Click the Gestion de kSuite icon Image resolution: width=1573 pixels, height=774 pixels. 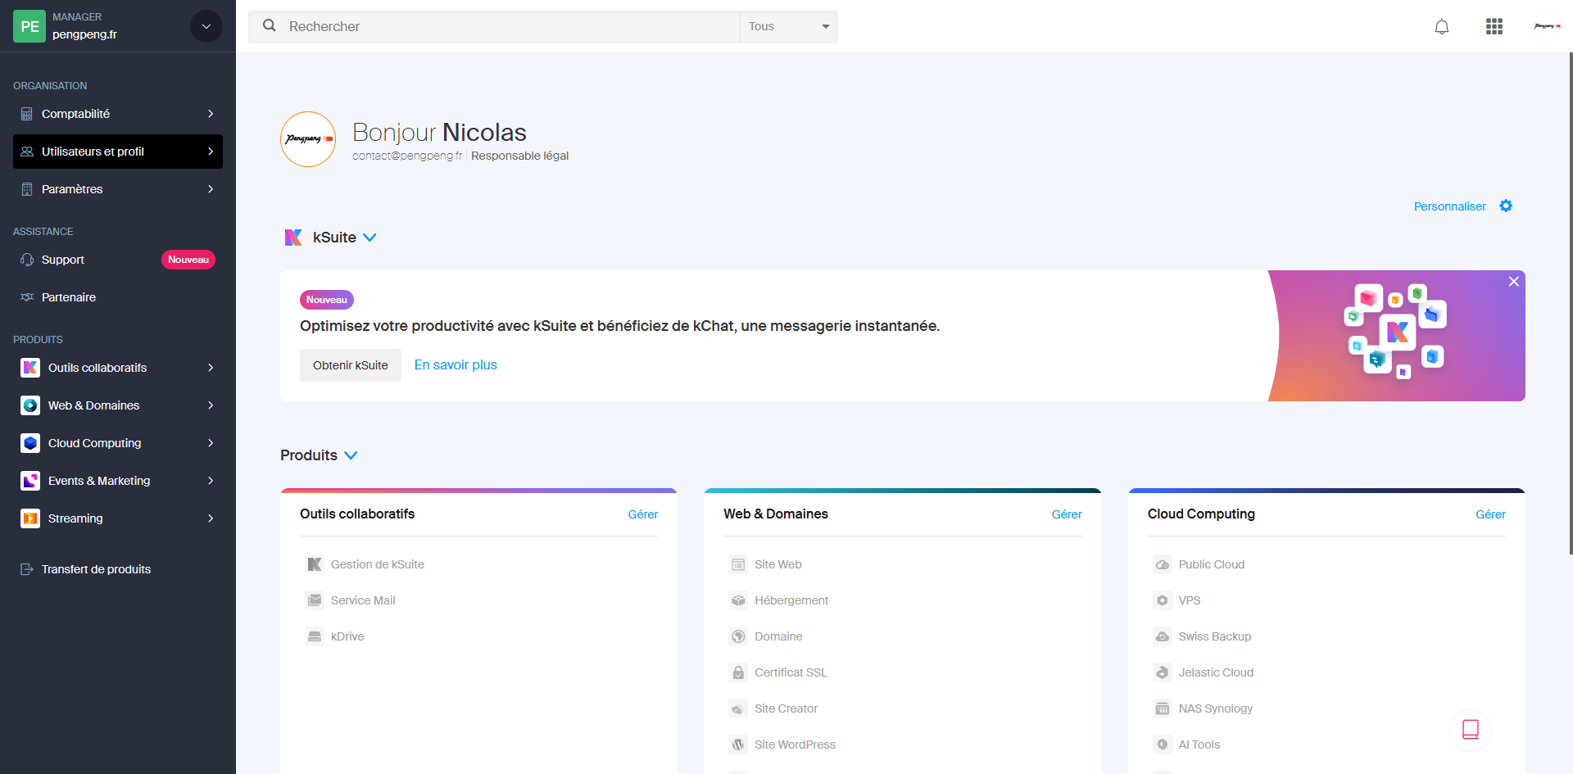click(x=315, y=564)
